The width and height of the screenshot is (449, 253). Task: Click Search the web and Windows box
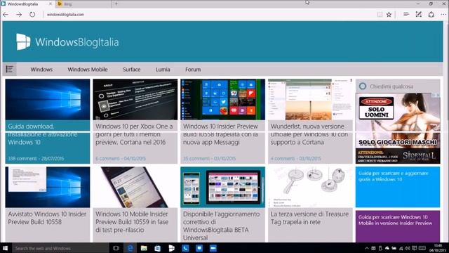coord(60,248)
